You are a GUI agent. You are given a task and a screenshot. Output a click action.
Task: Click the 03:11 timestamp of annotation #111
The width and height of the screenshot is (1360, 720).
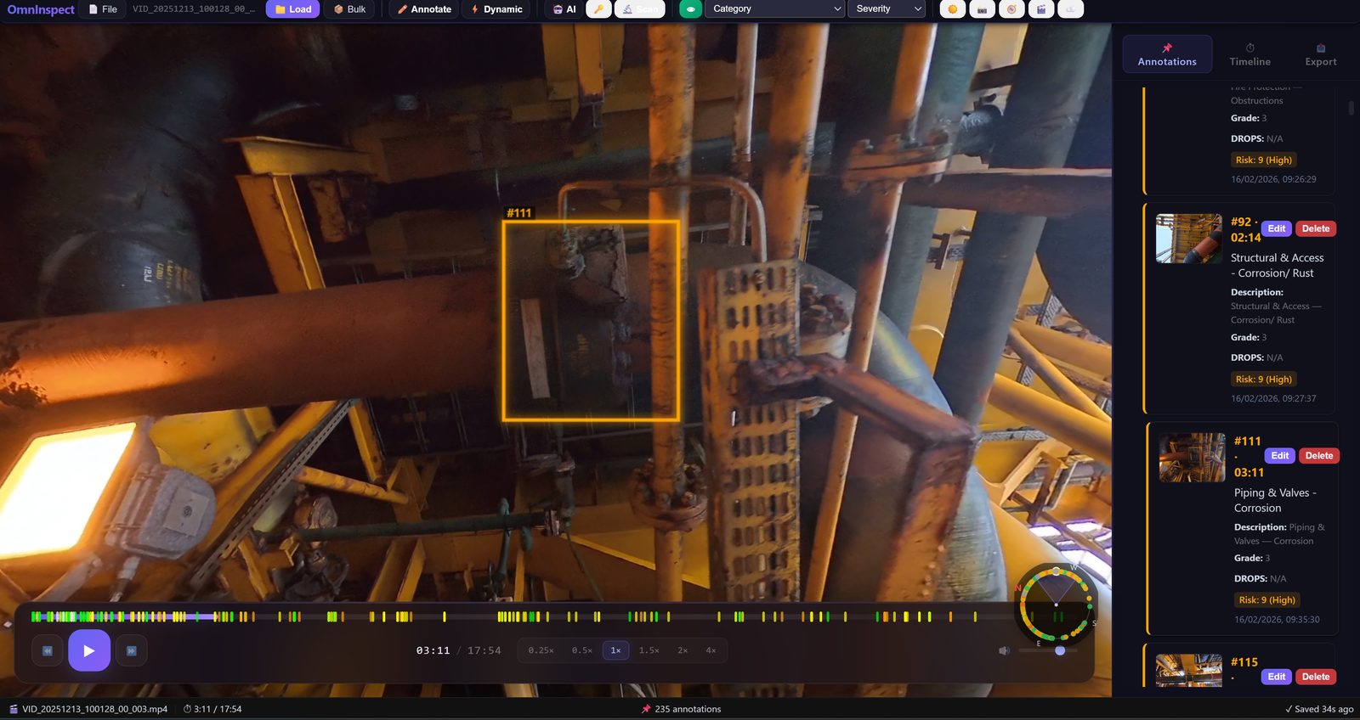click(x=1249, y=473)
